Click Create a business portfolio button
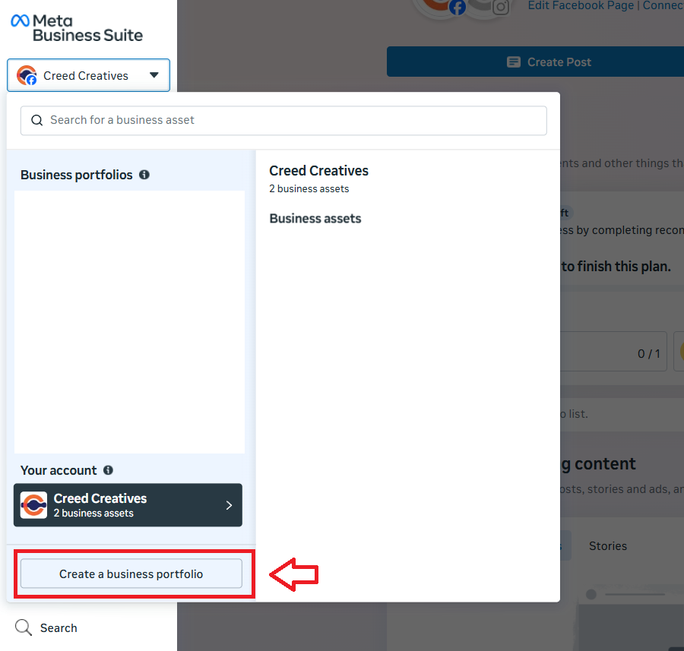The width and height of the screenshot is (684, 651). click(x=131, y=574)
